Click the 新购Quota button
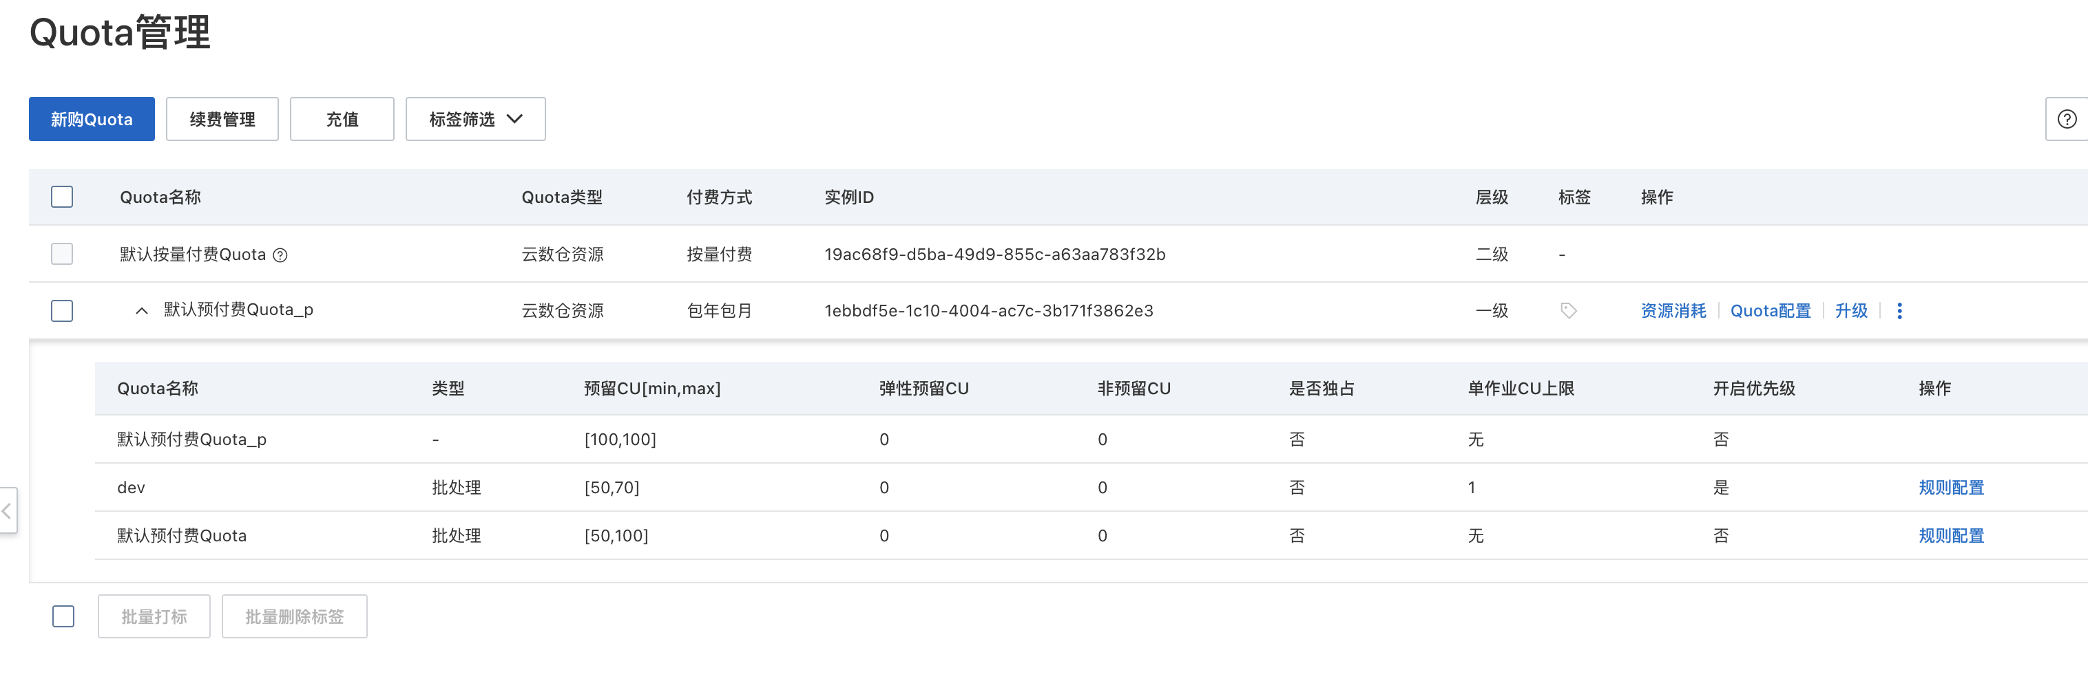Image resolution: width=2088 pixels, height=692 pixels. [x=92, y=119]
